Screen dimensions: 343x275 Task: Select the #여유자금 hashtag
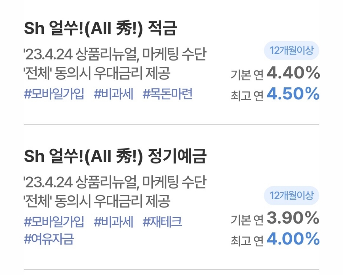[49, 239]
